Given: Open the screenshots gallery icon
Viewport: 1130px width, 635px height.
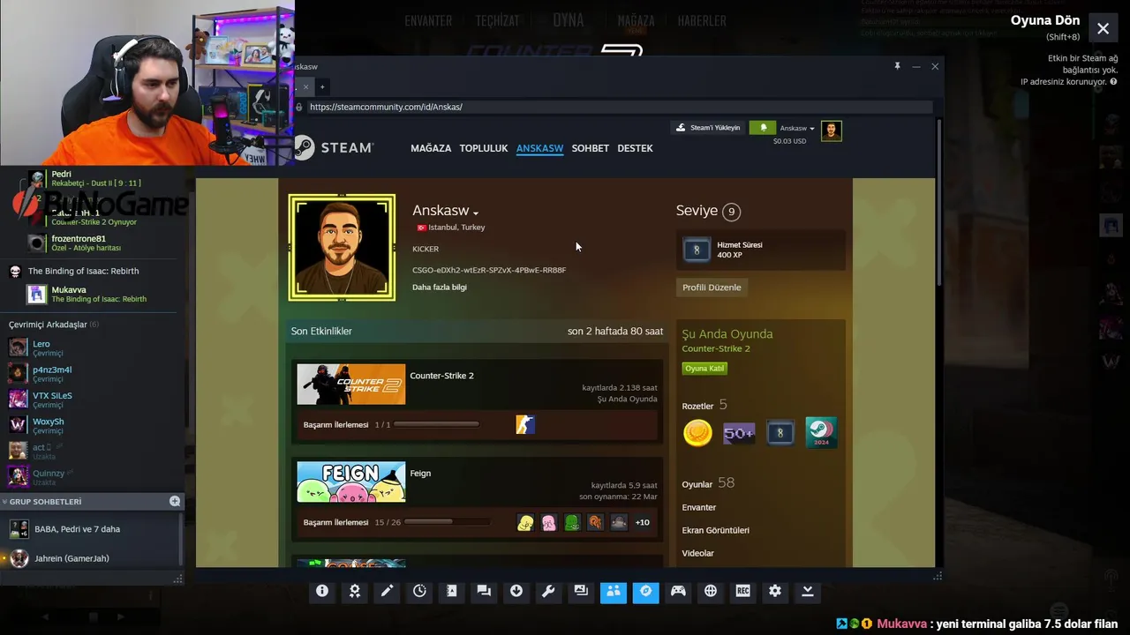Looking at the screenshot, I should click(581, 591).
